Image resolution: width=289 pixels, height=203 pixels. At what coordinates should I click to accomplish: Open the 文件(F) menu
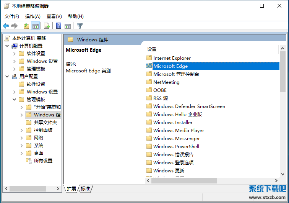11,16
